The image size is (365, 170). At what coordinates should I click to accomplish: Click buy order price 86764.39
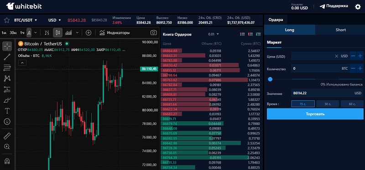click(170, 157)
